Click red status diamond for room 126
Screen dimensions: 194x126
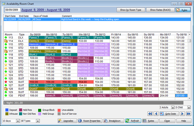tap(6, 82)
